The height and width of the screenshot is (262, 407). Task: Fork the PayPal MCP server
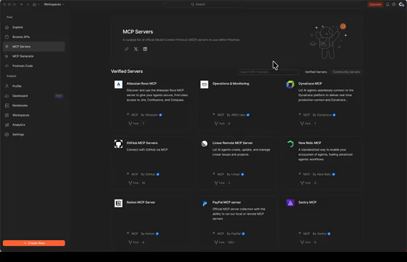pyautogui.click(x=220, y=242)
